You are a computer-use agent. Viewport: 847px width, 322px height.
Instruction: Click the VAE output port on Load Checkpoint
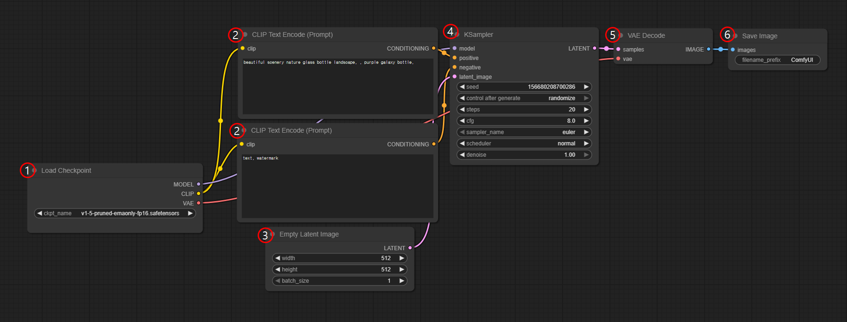point(198,203)
